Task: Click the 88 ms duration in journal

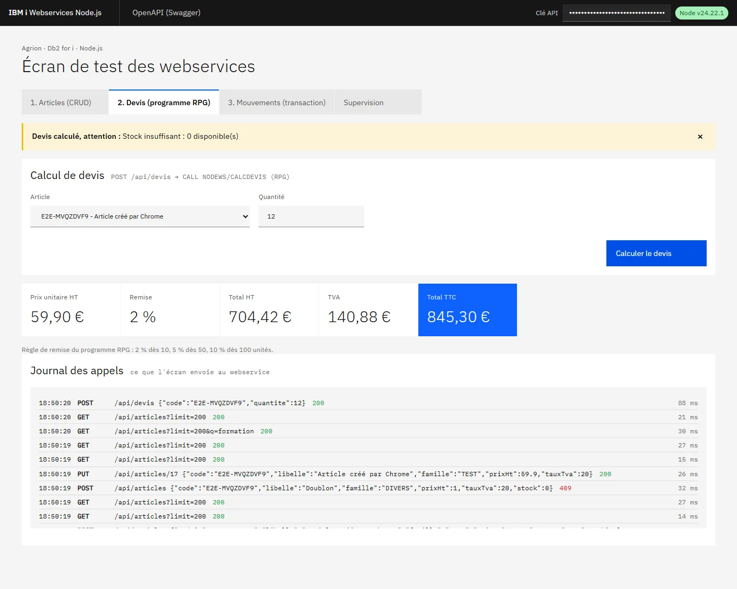Action: pyautogui.click(x=688, y=403)
